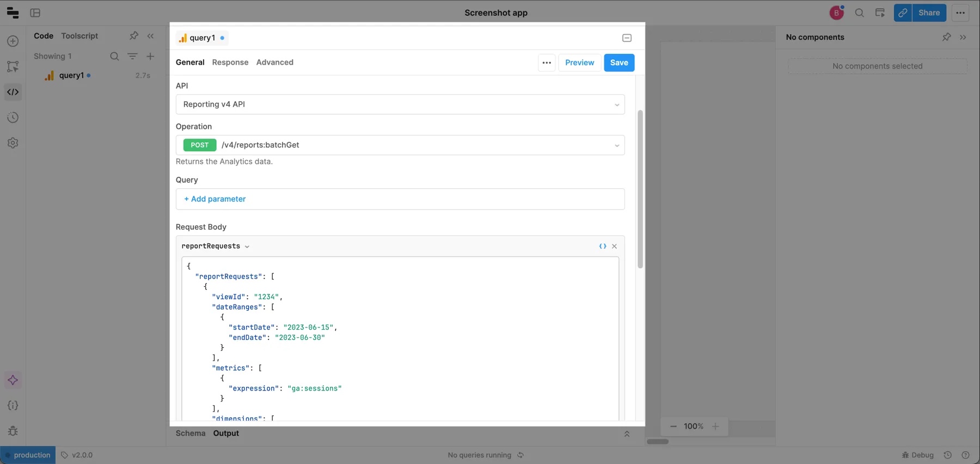This screenshot has width=980, height=464.
Task: Switch request body to code mode icon
Action: pos(603,246)
